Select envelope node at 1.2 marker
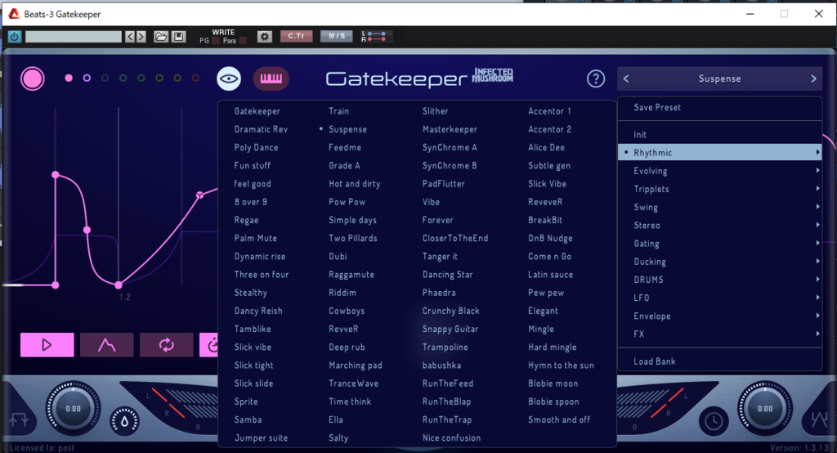 [119, 285]
